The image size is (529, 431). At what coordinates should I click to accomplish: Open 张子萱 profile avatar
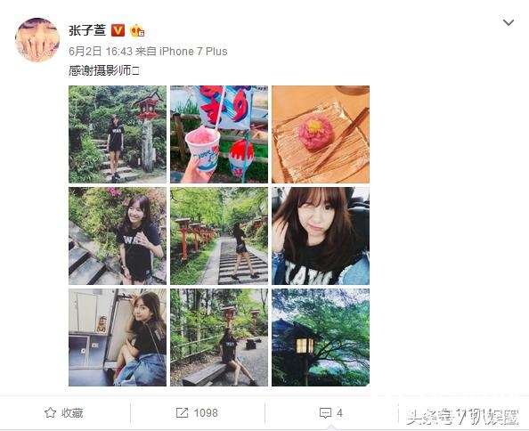tap(37, 40)
